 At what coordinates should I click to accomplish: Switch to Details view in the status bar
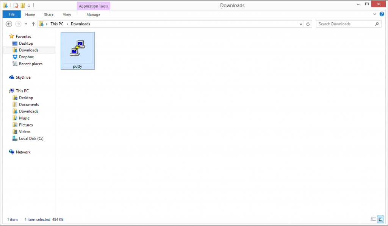[x=373, y=219]
